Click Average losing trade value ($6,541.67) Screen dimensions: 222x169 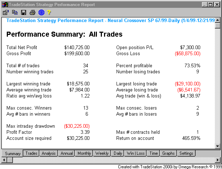point(189,90)
